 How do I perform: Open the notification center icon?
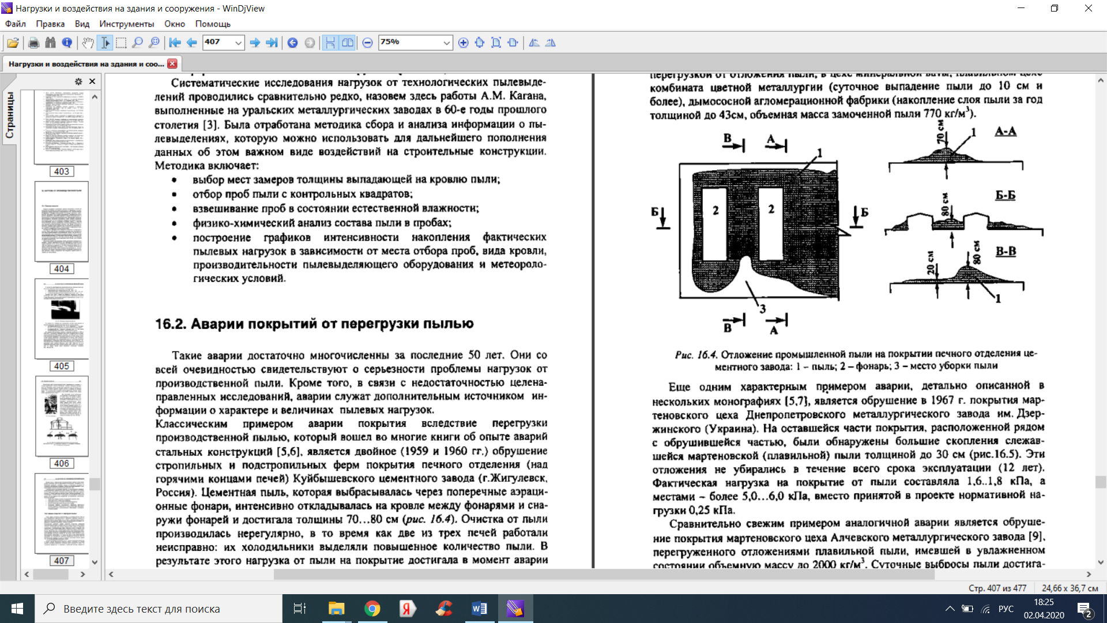pyautogui.click(x=1085, y=609)
